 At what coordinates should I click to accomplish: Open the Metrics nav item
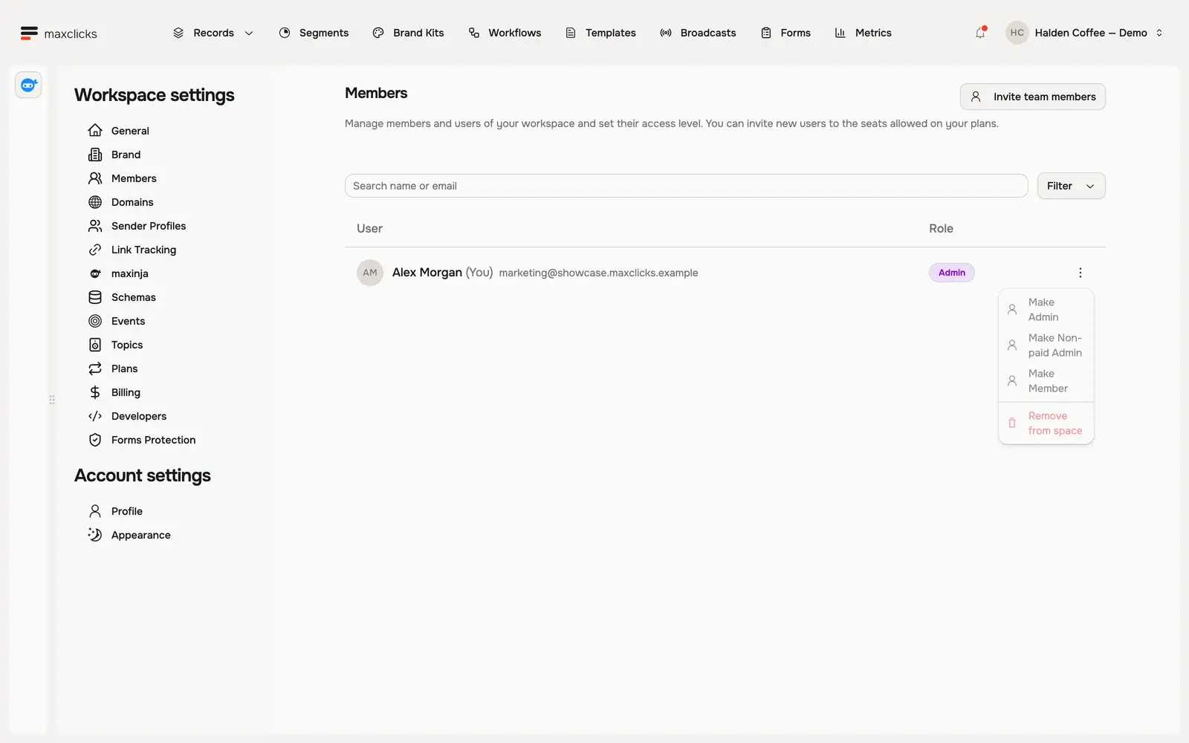pyautogui.click(x=863, y=33)
